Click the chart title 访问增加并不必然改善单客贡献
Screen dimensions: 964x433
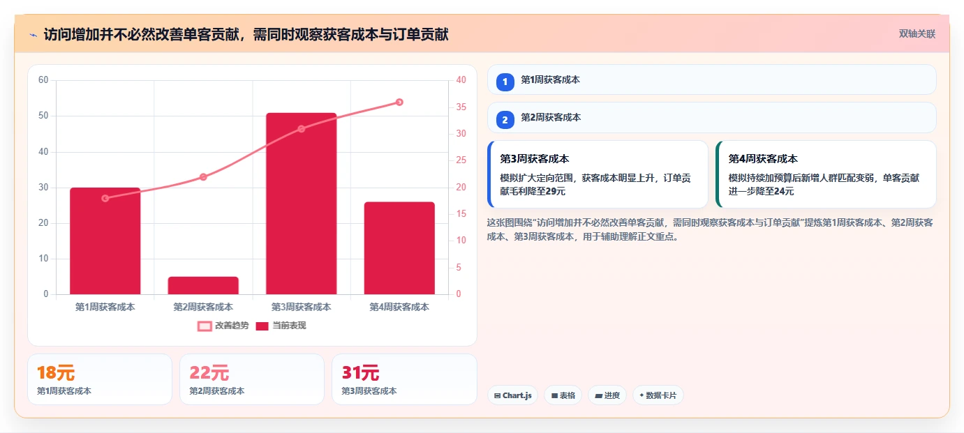246,34
